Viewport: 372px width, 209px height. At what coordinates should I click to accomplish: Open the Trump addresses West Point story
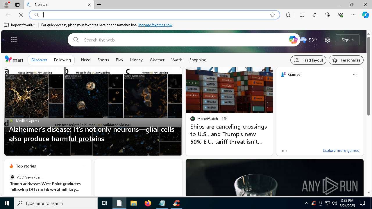45,187
